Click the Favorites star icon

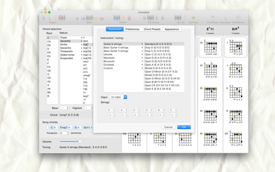(194, 18)
